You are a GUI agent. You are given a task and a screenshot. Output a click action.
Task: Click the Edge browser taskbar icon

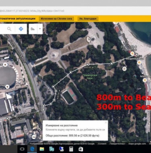coord(32,149)
